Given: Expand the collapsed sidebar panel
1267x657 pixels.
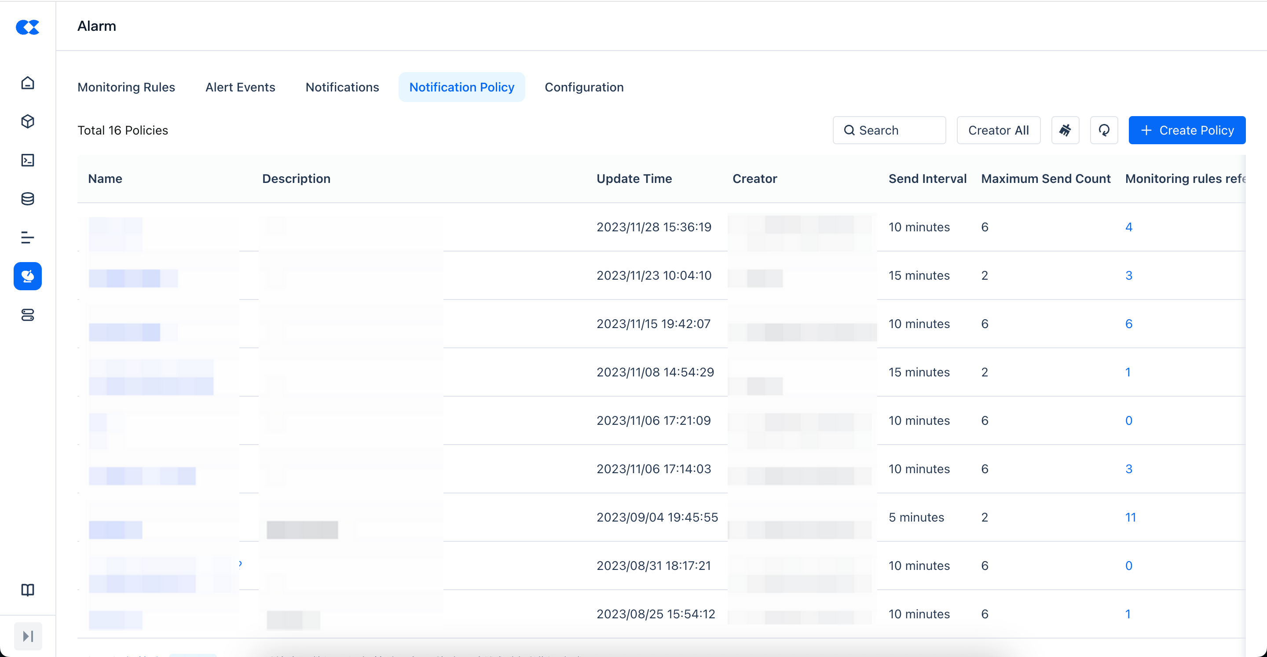Looking at the screenshot, I should [28, 636].
